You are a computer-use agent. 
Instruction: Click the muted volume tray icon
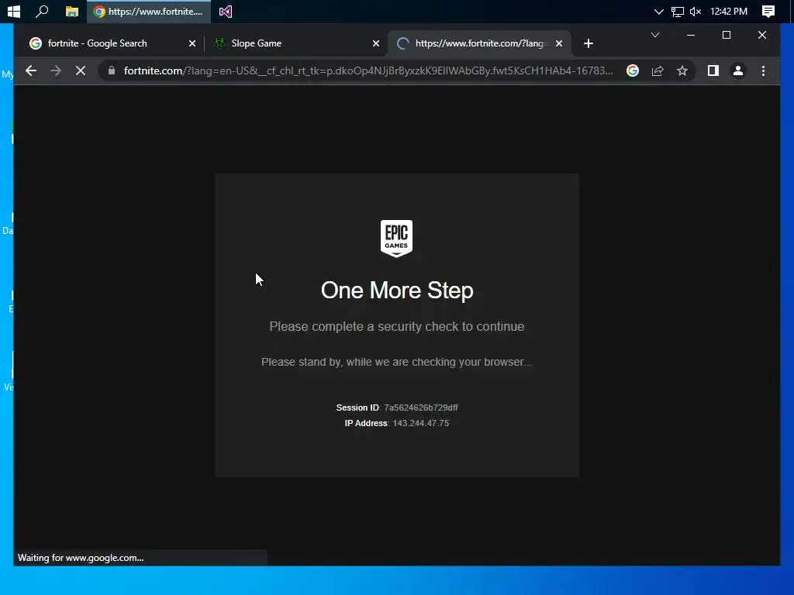pyautogui.click(x=696, y=11)
